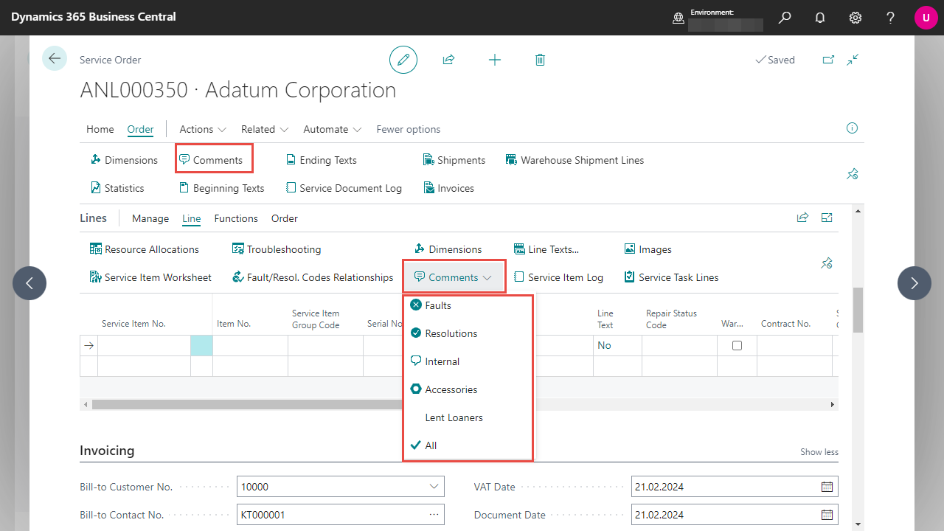
Task: Open Line Texts
Action: (546, 249)
